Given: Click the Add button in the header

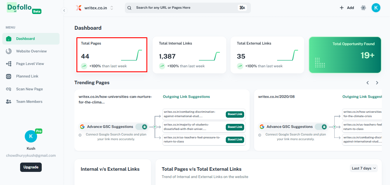Looking at the screenshot, I should point(347,8).
